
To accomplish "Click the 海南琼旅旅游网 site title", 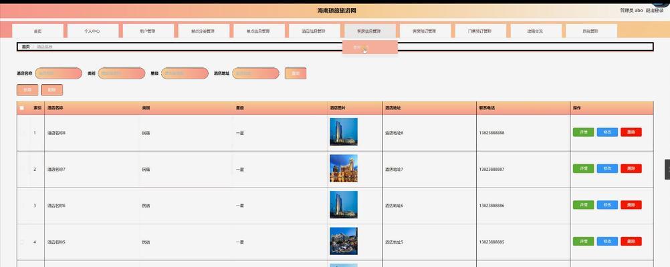I will [337, 11].
